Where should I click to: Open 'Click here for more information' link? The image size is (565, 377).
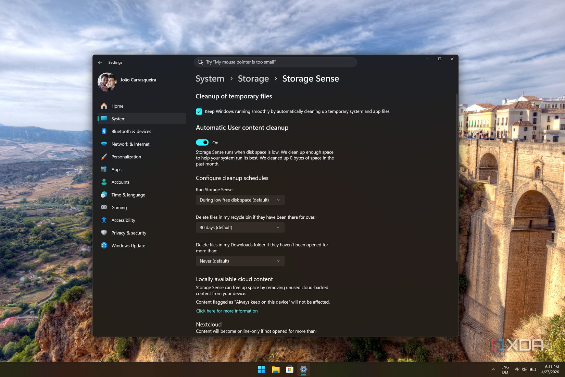(x=227, y=311)
